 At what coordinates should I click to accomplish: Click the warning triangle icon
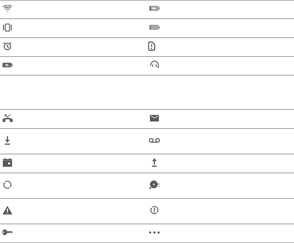click(x=7, y=211)
